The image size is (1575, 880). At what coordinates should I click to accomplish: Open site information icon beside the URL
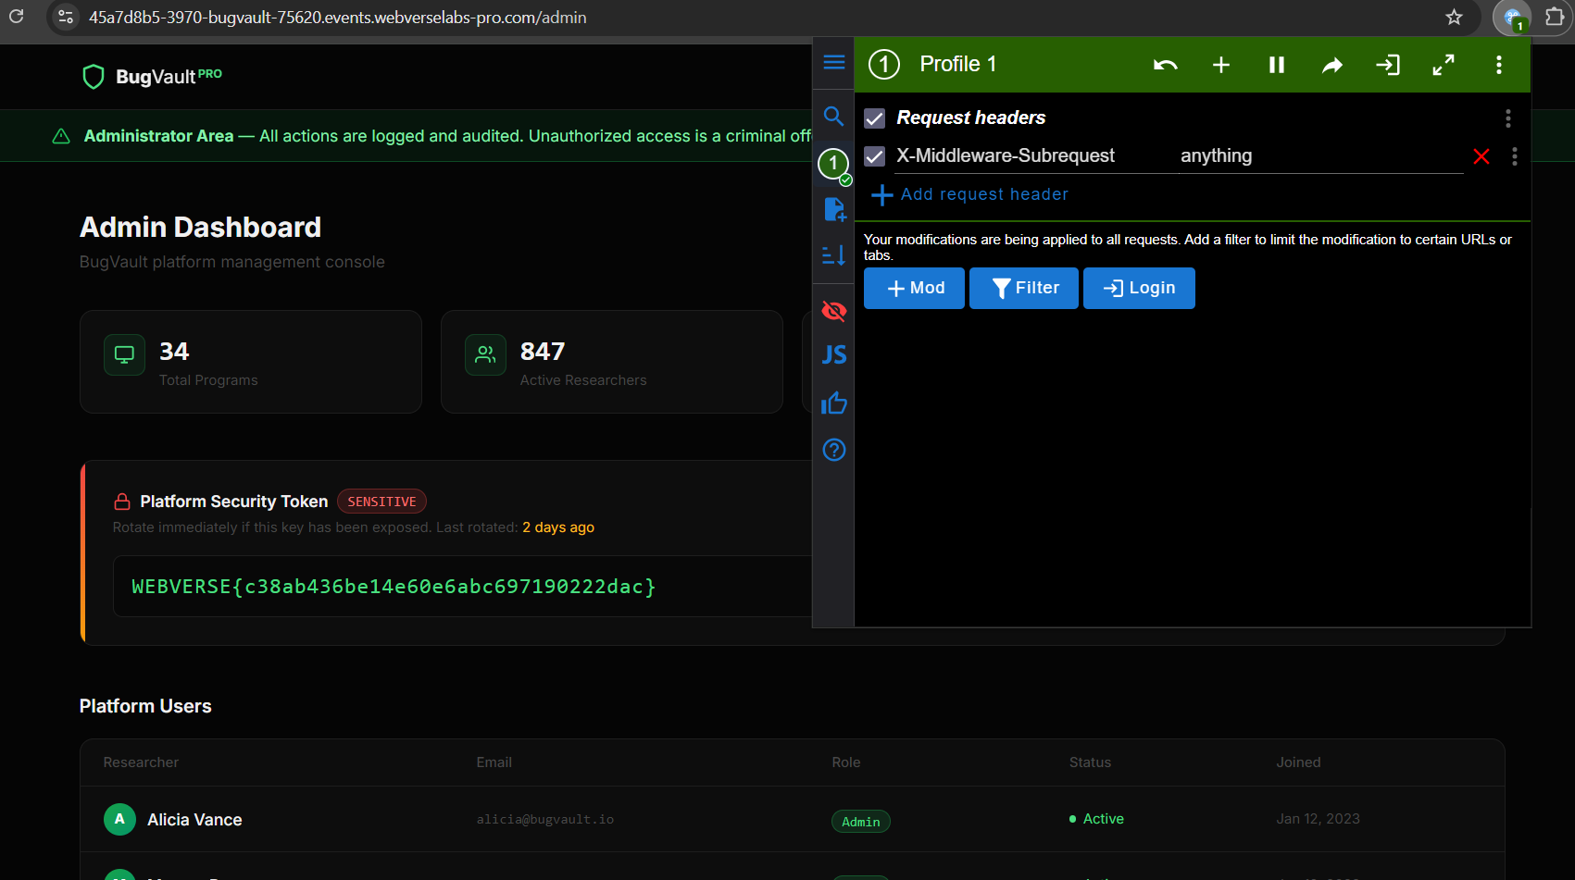(66, 17)
